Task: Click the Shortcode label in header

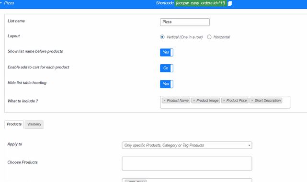Action: 165,3
